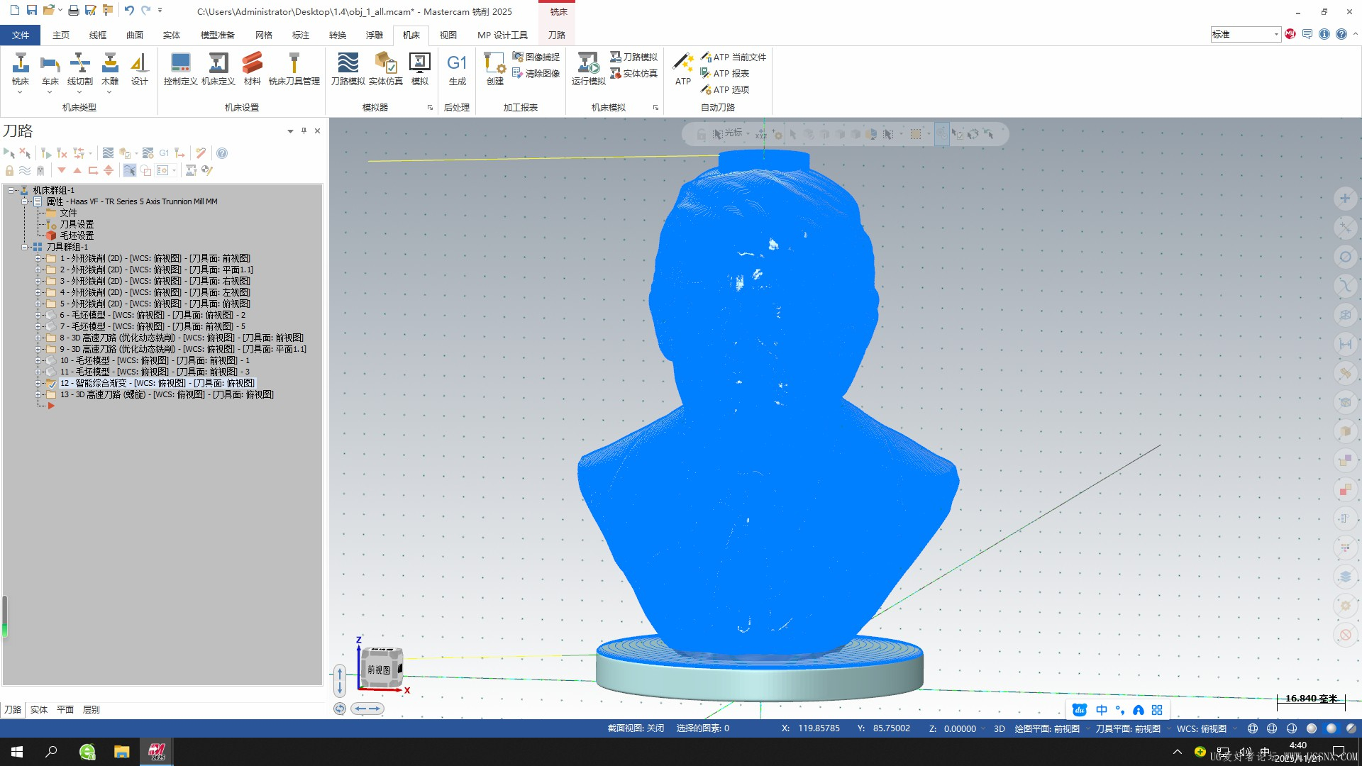Open the 标准 combo box dropdown
This screenshot has width=1362, height=766.
click(x=1275, y=34)
